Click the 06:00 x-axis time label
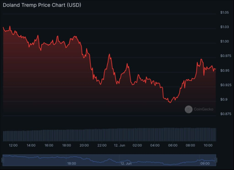 coord(173,145)
